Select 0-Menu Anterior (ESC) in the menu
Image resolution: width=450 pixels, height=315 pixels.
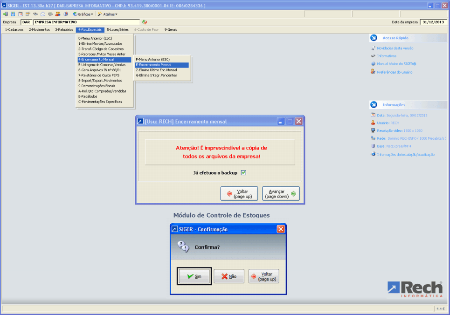[x=104, y=38]
